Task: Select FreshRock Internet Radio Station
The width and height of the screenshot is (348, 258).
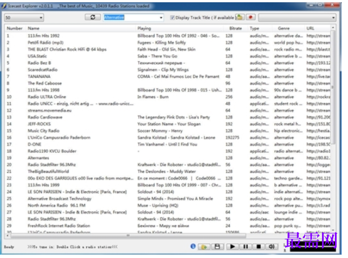Action: coord(167,226)
